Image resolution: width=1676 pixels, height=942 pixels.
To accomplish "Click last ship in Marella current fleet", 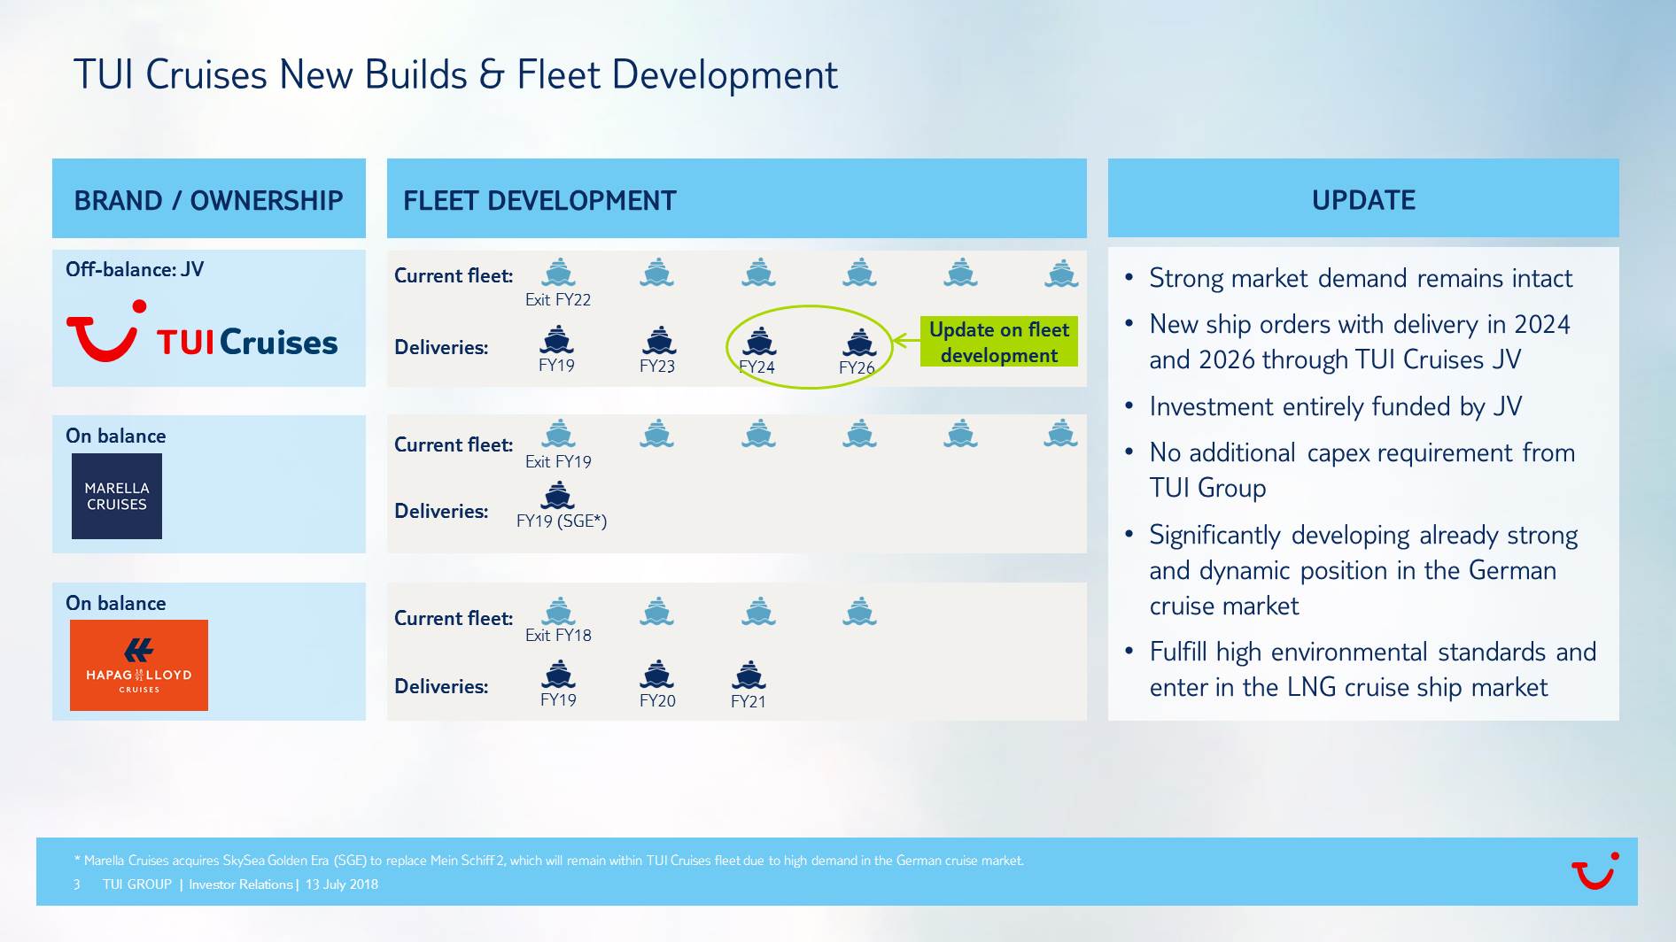I will [x=1061, y=434].
